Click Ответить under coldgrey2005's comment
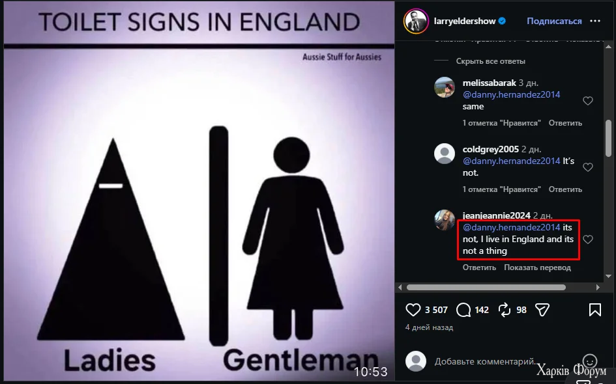The height and width of the screenshot is (384, 616). click(565, 189)
